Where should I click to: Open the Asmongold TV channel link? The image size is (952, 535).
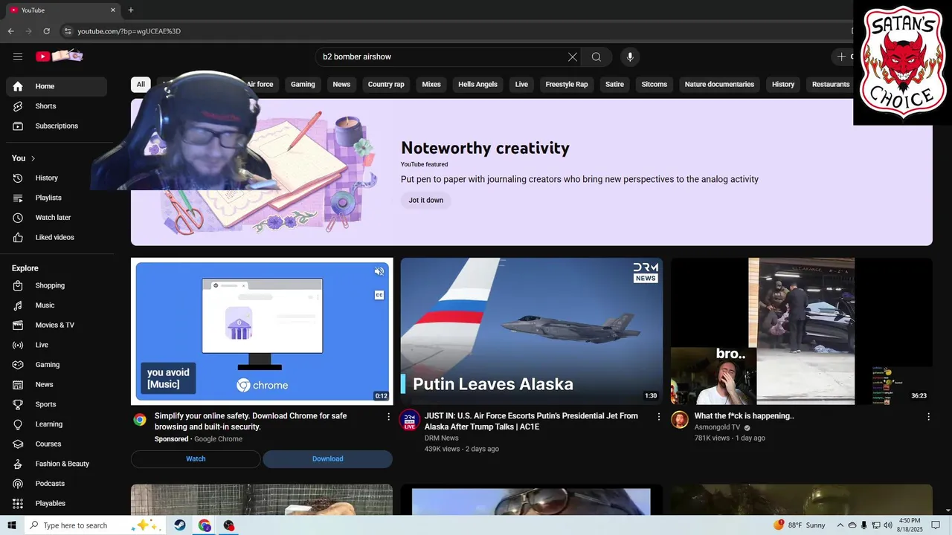tap(717, 427)
